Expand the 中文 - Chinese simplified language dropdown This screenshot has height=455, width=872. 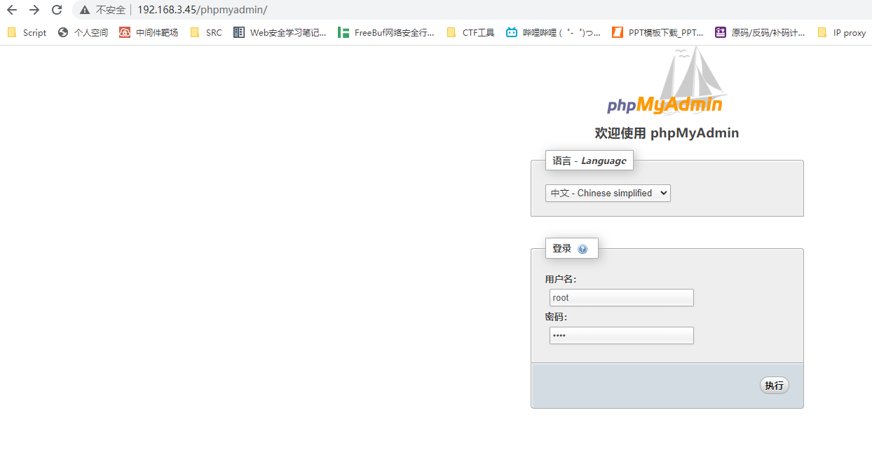(608, 193)
